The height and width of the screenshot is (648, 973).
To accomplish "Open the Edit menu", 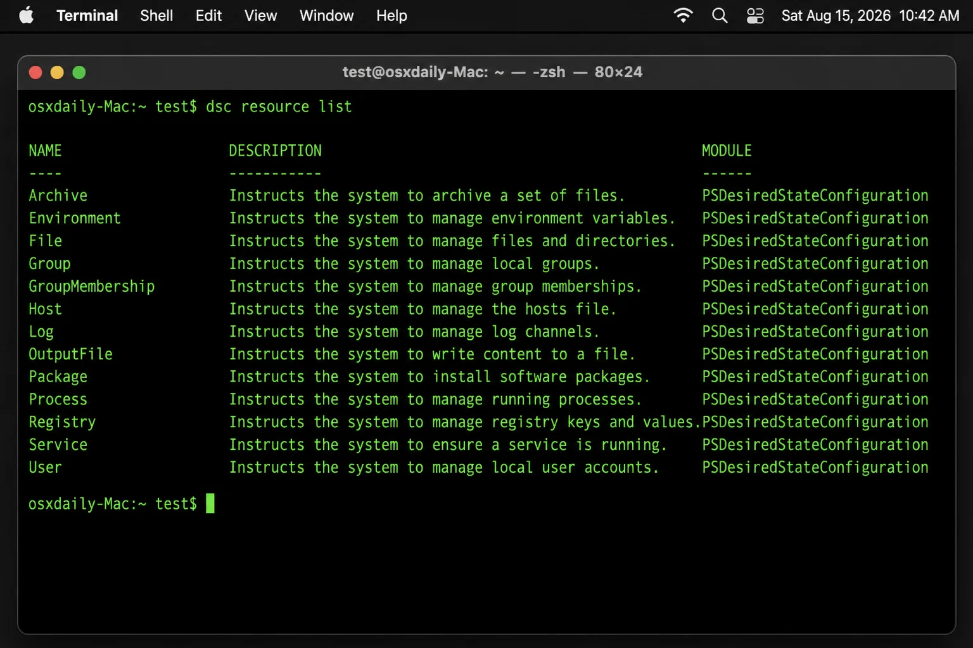I will 208,15.
